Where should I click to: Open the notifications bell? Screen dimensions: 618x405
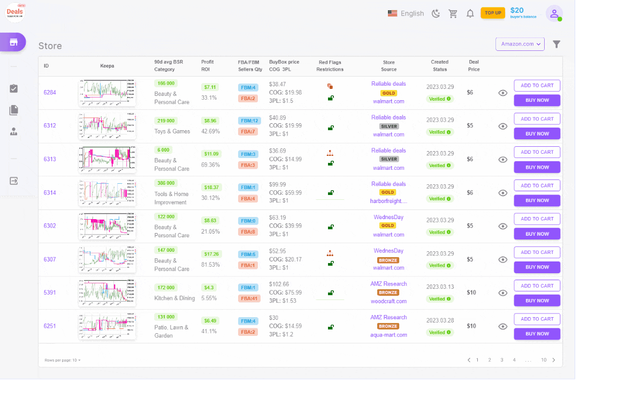(470, 13)
